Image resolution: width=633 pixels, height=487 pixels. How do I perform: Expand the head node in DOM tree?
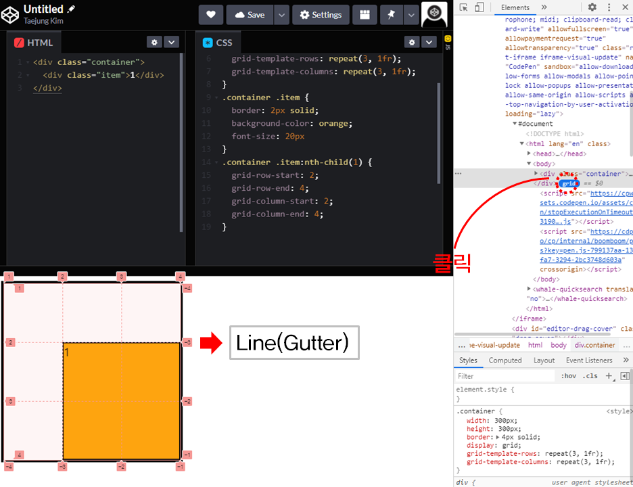[x=530, y=154]
